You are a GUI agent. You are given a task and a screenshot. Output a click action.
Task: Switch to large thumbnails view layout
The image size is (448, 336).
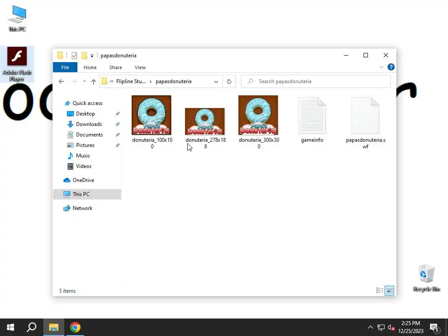point(389,291)
